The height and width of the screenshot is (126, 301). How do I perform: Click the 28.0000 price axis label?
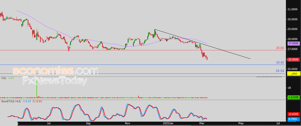coord(293,39)
